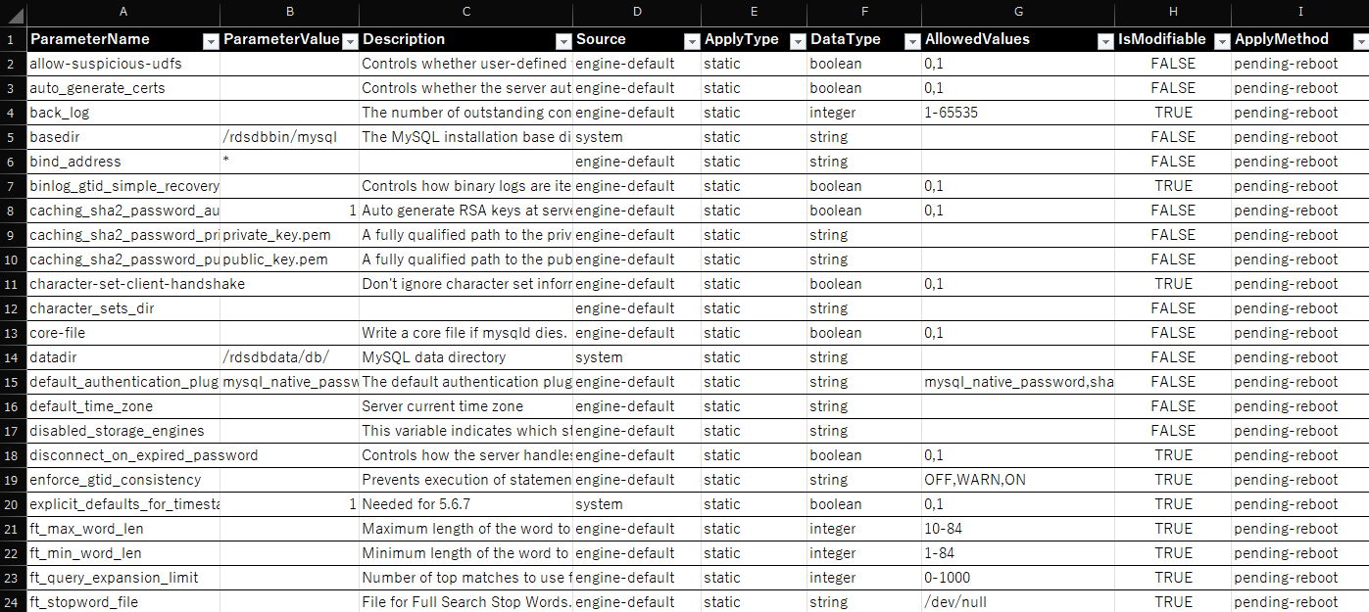This screenshot has height=612, width=1369.
Task: Select cell '/rdsdbdata/db/'
Action: [289, 357]
